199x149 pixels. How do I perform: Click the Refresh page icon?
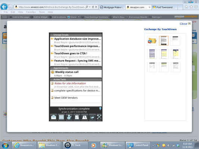tap(93, 7)
